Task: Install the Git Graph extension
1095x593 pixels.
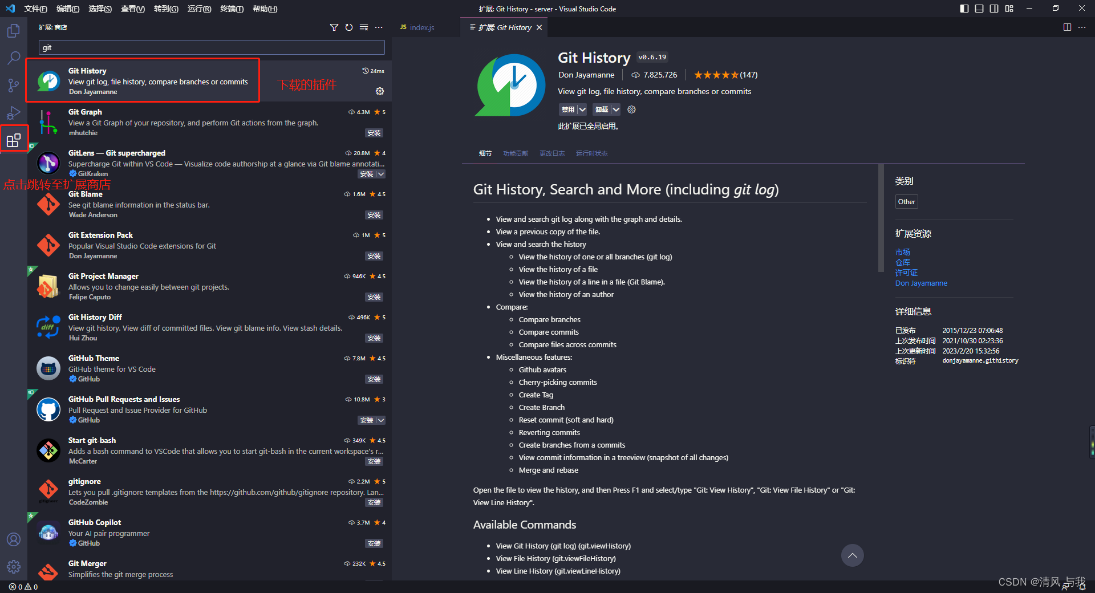Action: point(374,133)
